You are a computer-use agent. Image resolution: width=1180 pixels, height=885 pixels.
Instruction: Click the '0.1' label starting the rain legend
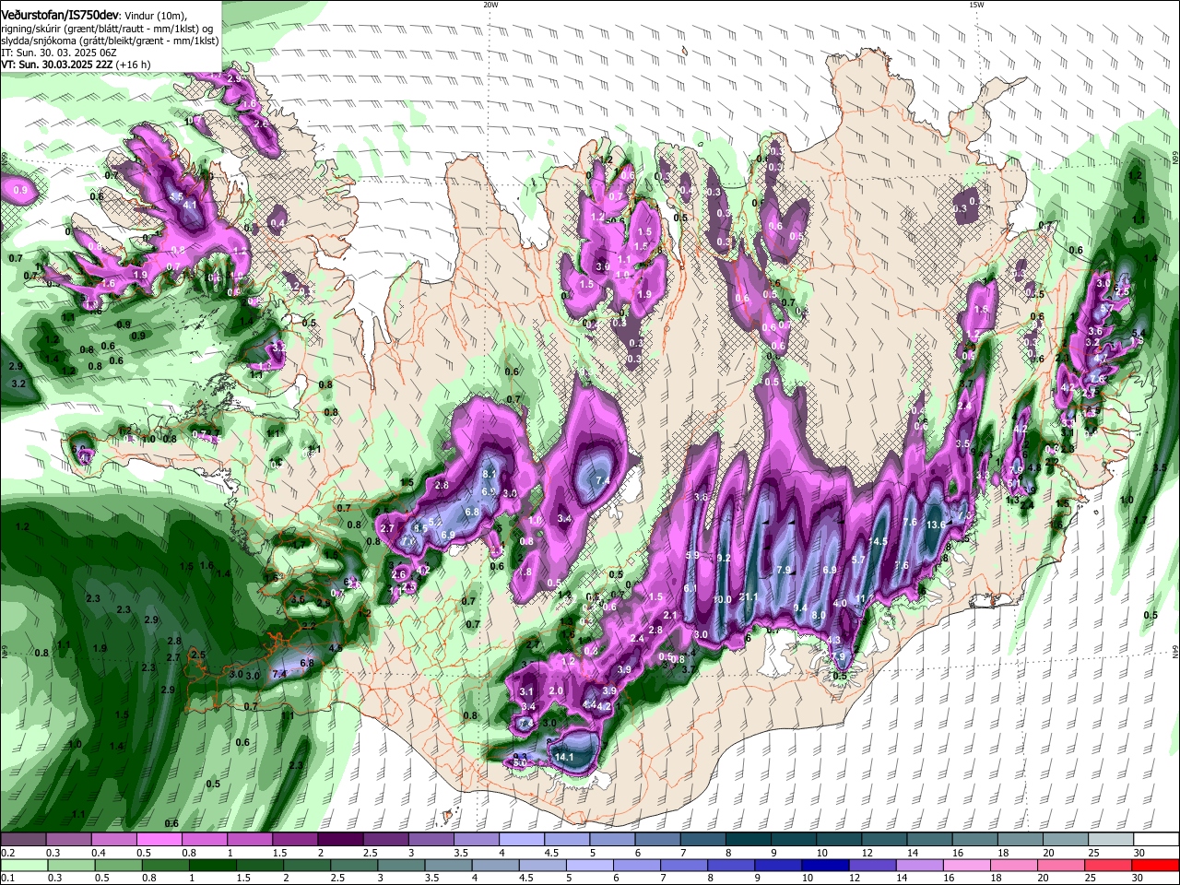point(7,878)
